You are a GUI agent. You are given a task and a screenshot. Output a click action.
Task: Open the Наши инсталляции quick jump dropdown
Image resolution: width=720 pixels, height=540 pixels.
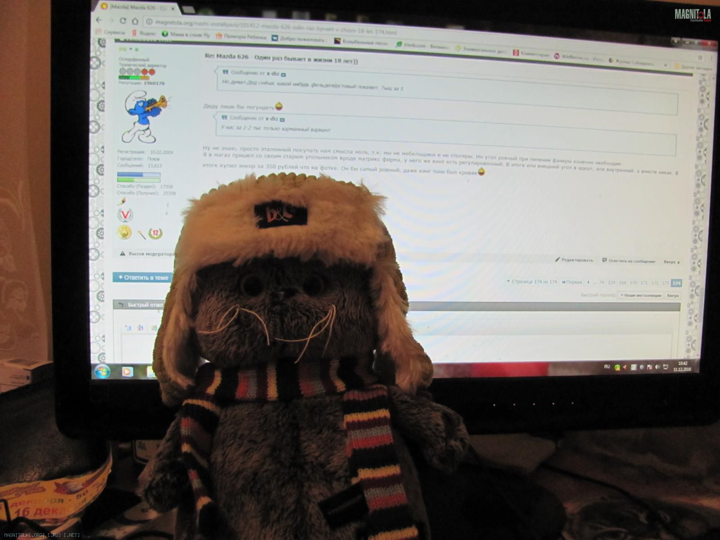click(x=641, y=295)
